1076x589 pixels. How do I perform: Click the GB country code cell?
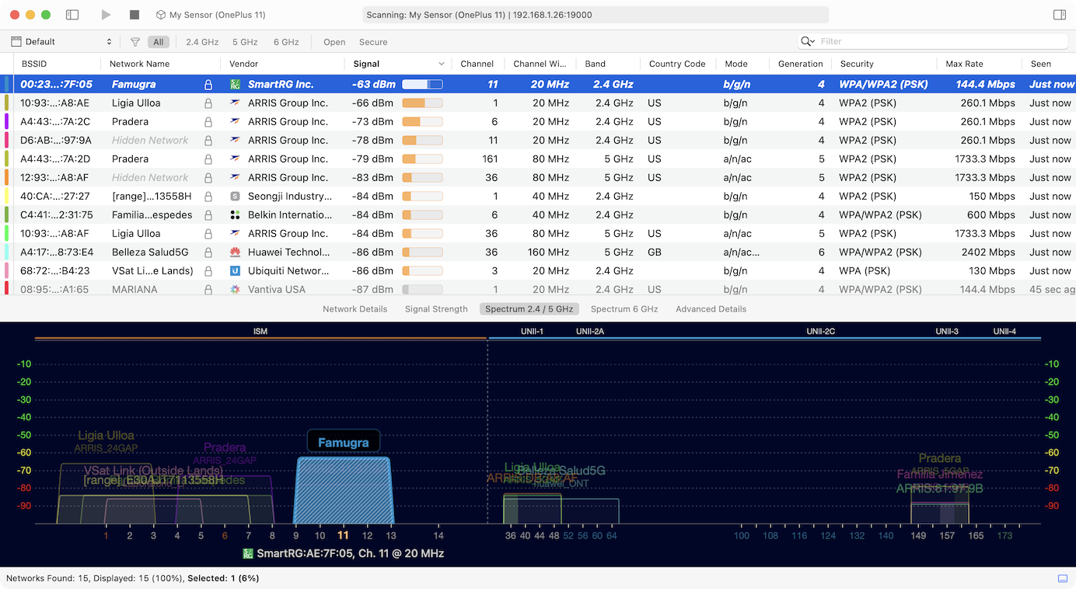(x=655, y=253)
